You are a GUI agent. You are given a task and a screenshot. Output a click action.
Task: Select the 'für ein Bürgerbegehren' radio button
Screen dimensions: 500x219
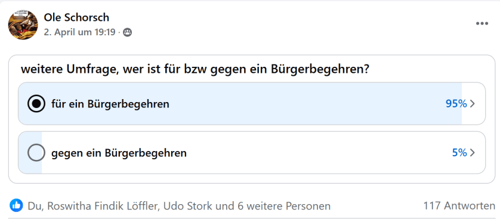36,104
